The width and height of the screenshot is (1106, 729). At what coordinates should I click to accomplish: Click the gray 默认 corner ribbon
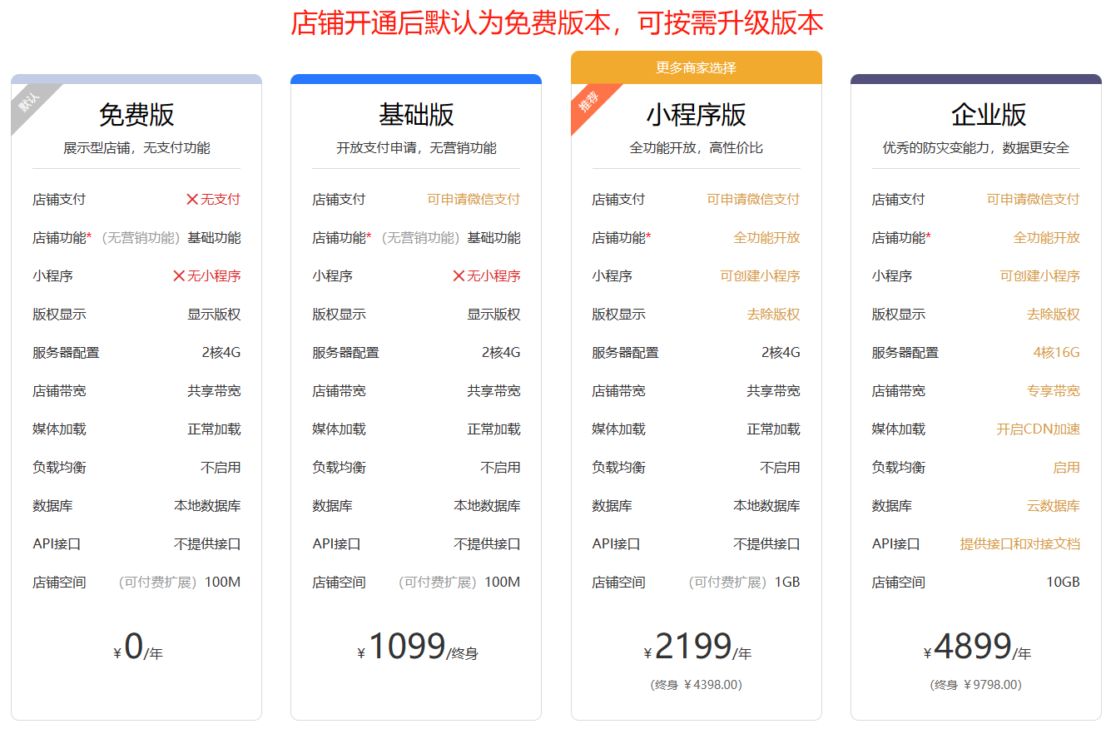[30, 102]
